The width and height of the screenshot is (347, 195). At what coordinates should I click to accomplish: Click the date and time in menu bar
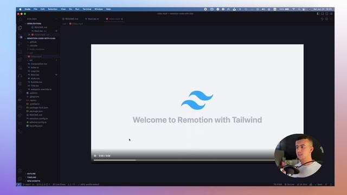(323, 9)
